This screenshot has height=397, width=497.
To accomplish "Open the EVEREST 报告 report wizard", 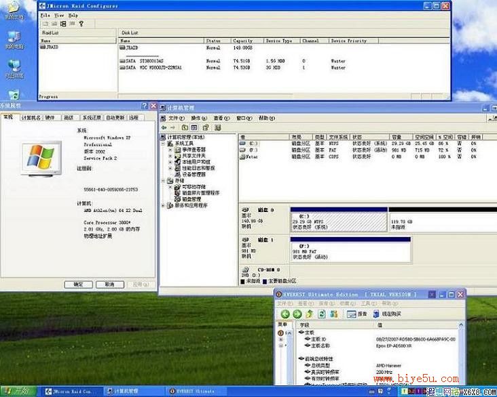I will (356, 314).
